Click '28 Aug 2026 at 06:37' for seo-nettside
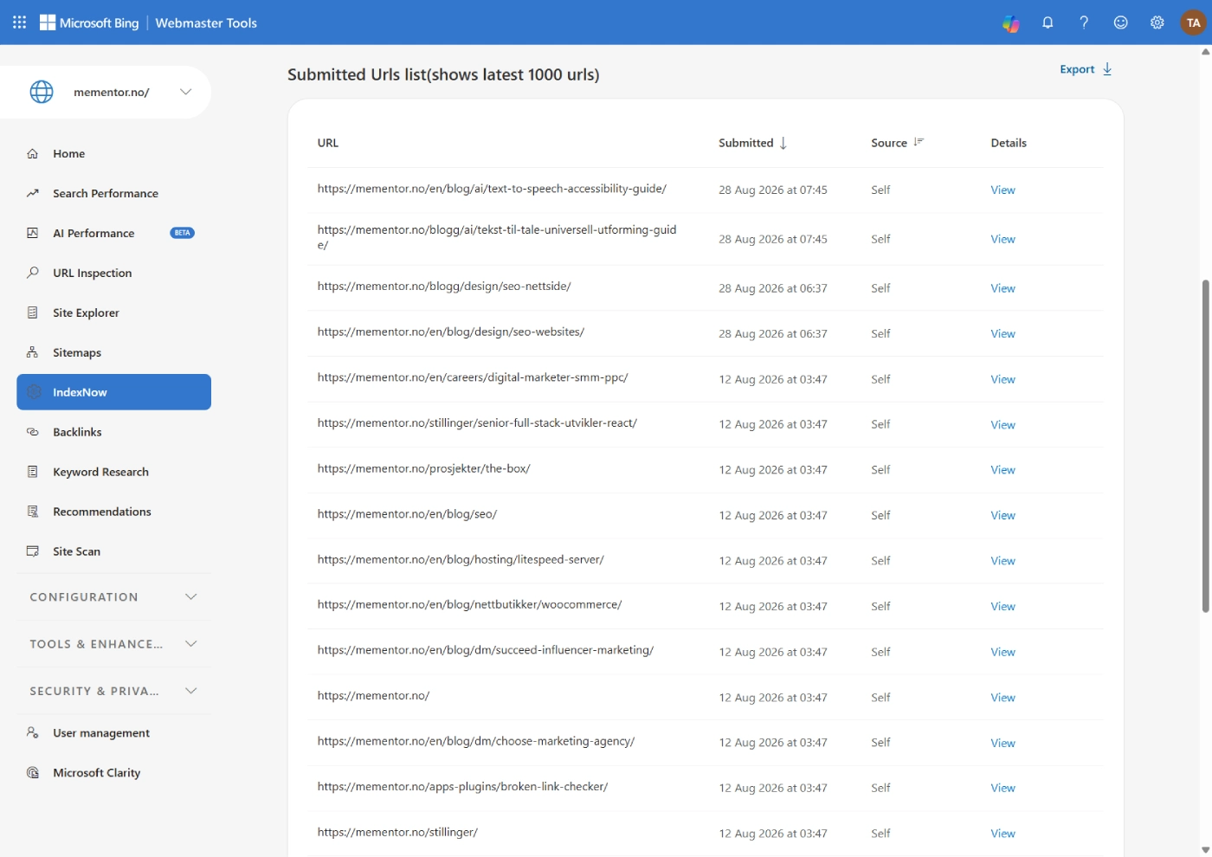Screen dimensions: 1212x857 coord(772,288)
